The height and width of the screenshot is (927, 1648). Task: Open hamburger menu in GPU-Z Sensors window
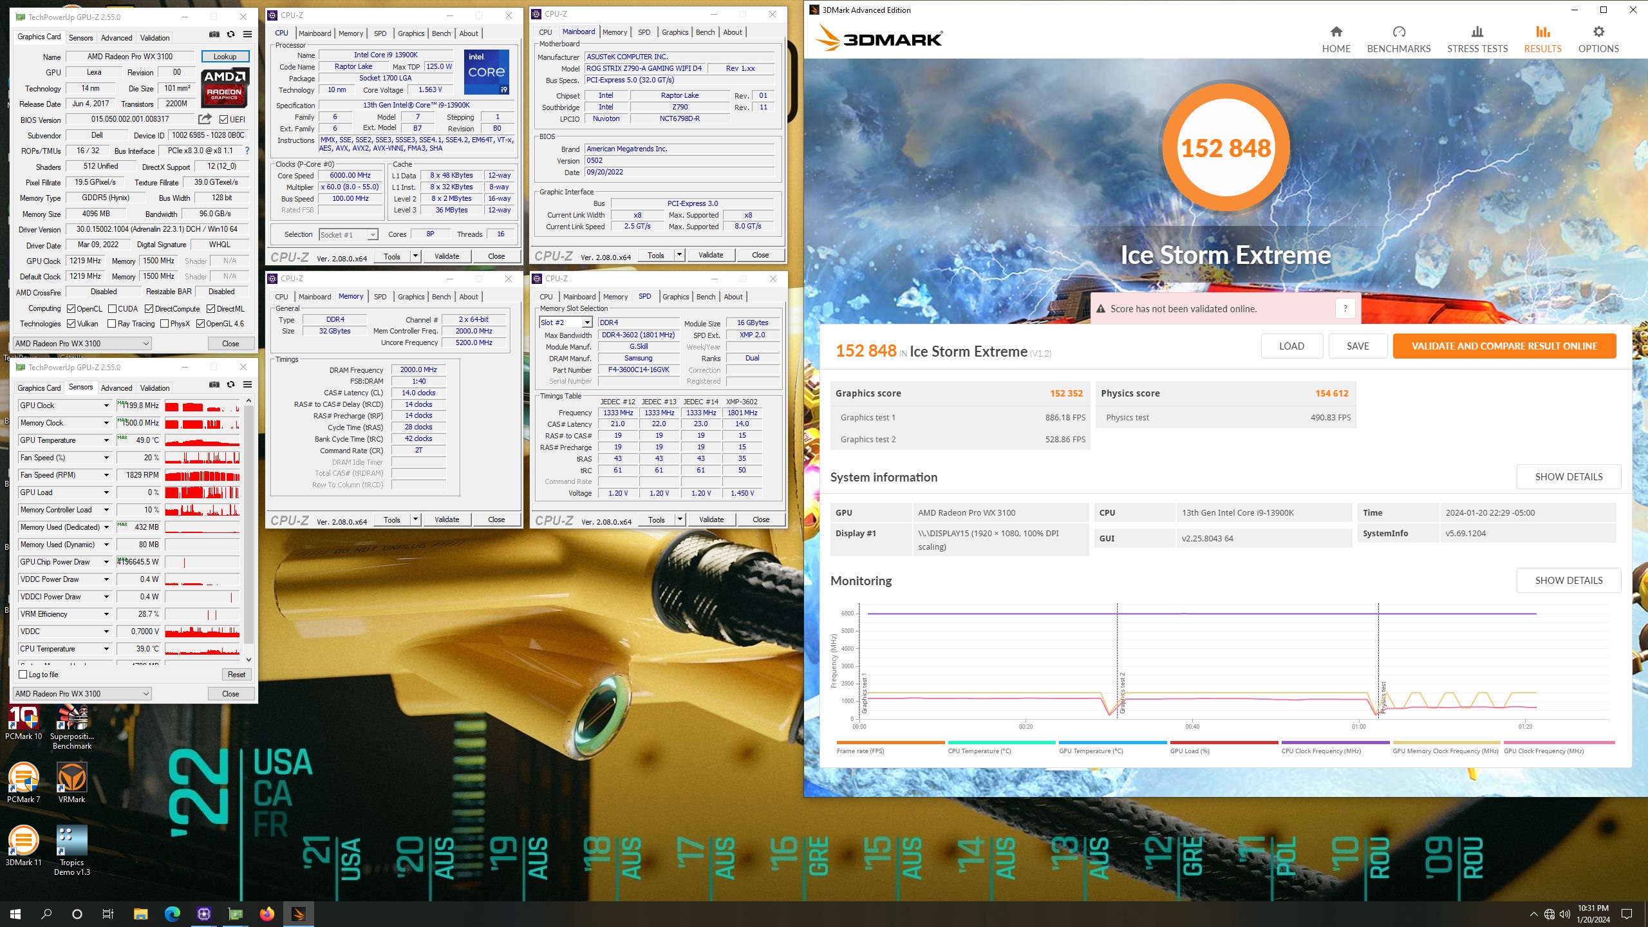pos(247,384)
